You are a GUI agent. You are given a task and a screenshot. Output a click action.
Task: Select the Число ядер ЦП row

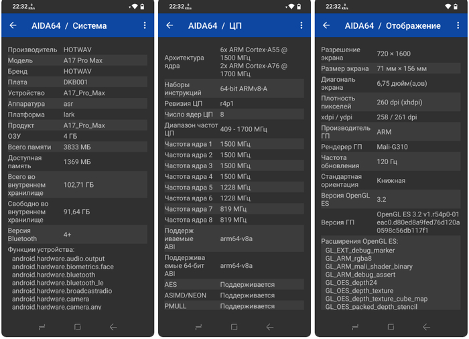(x=234, y=115)
